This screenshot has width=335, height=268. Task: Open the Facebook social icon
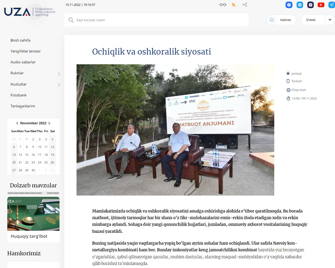[289, 5]
